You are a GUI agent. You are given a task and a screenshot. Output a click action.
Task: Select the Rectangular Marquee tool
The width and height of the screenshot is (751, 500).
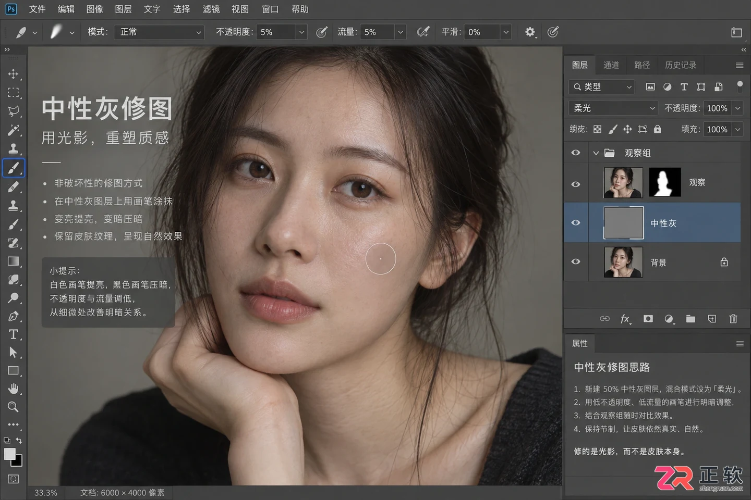pyautogui.click(x=14, y=93)
